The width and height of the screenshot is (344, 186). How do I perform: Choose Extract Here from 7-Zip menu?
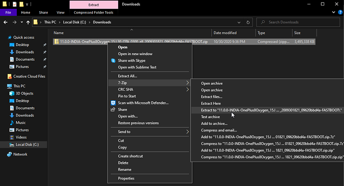pyautogui.click(x=211, y=104)
